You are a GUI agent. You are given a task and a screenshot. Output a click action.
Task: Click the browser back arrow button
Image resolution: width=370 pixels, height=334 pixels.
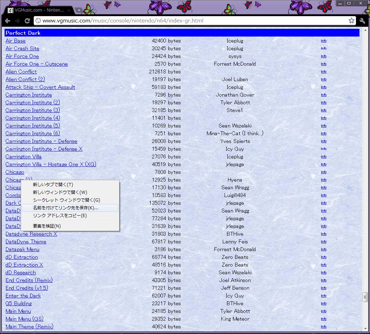pos(8,21)
